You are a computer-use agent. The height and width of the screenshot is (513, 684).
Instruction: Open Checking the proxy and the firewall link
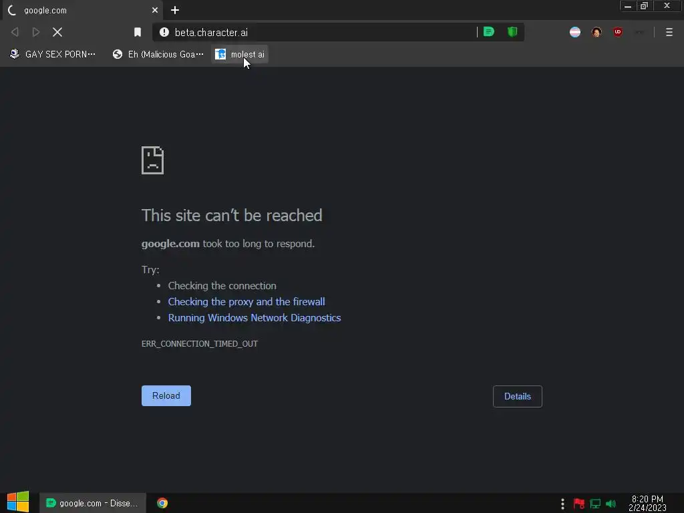click(246, 302)
